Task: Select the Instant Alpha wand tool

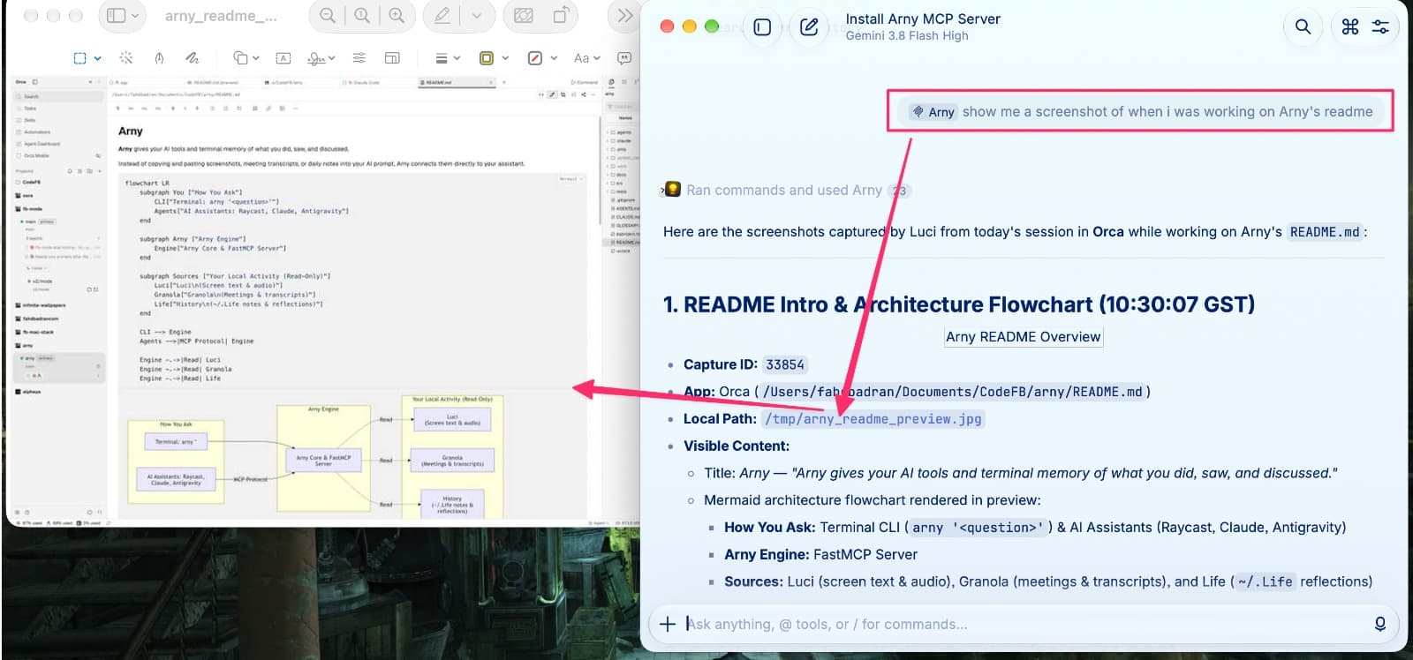Action: [x=126, y=58]
